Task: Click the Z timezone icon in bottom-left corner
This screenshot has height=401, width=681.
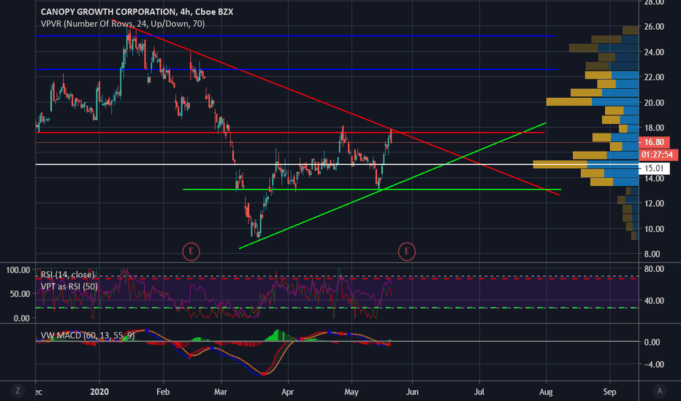Action: [x=18, y=391]
